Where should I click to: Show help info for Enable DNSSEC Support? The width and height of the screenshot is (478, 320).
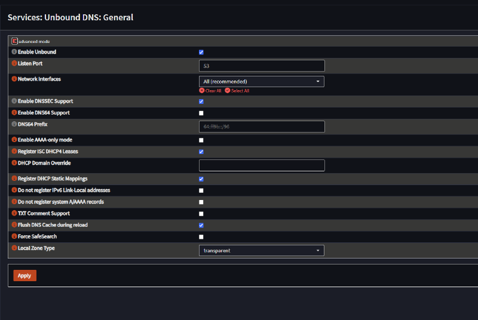(x=14, y=101)
